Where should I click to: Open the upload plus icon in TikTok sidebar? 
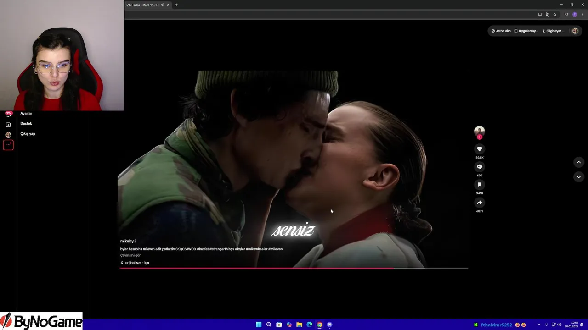8,125
